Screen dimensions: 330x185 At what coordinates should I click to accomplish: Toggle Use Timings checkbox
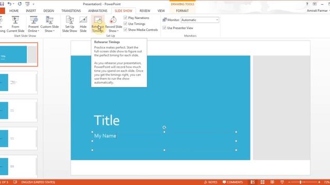125,24
